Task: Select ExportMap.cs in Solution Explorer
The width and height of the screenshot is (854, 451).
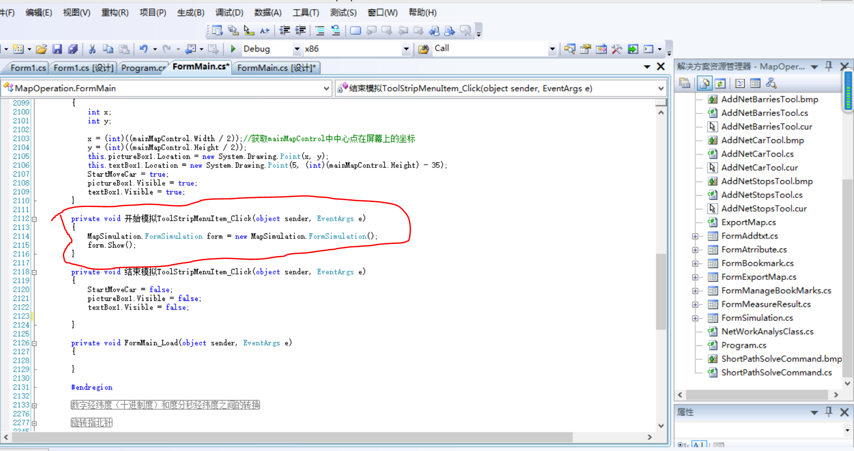Action: point(749,222)
